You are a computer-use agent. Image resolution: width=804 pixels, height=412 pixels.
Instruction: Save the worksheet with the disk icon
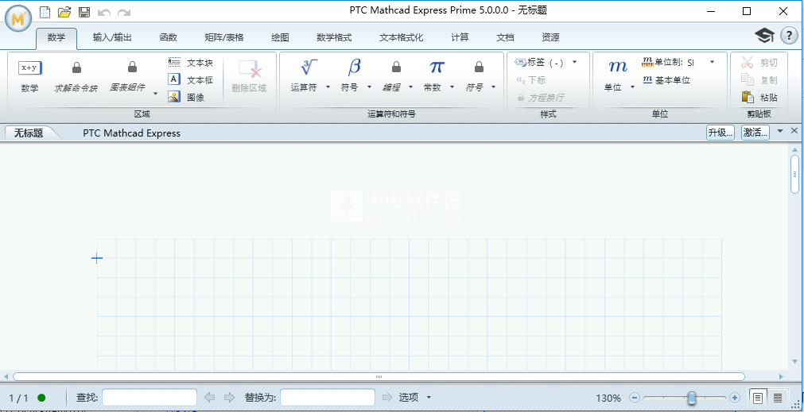click(84, 12)
